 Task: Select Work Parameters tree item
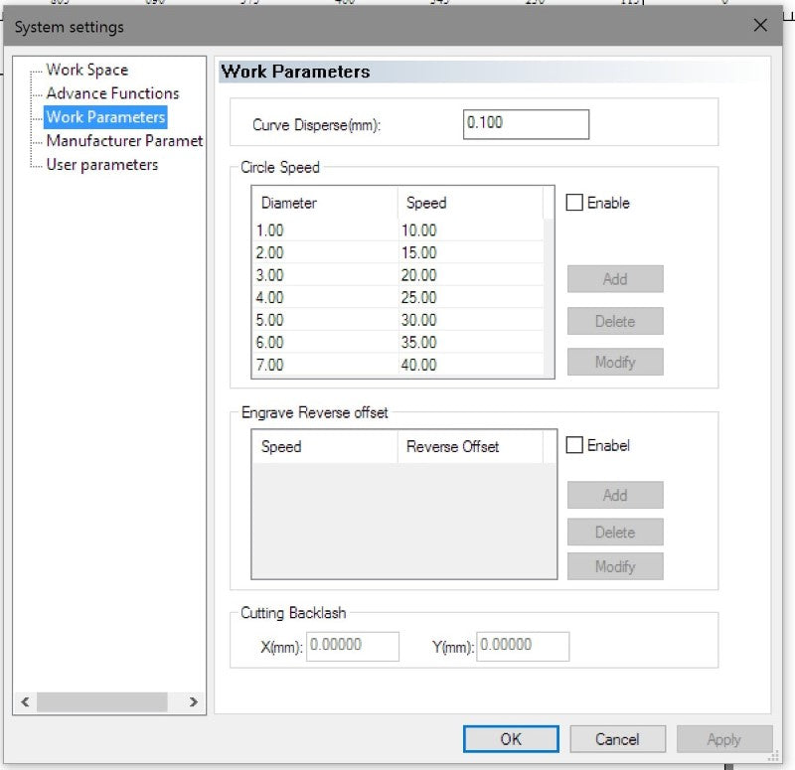click(105, 117)
